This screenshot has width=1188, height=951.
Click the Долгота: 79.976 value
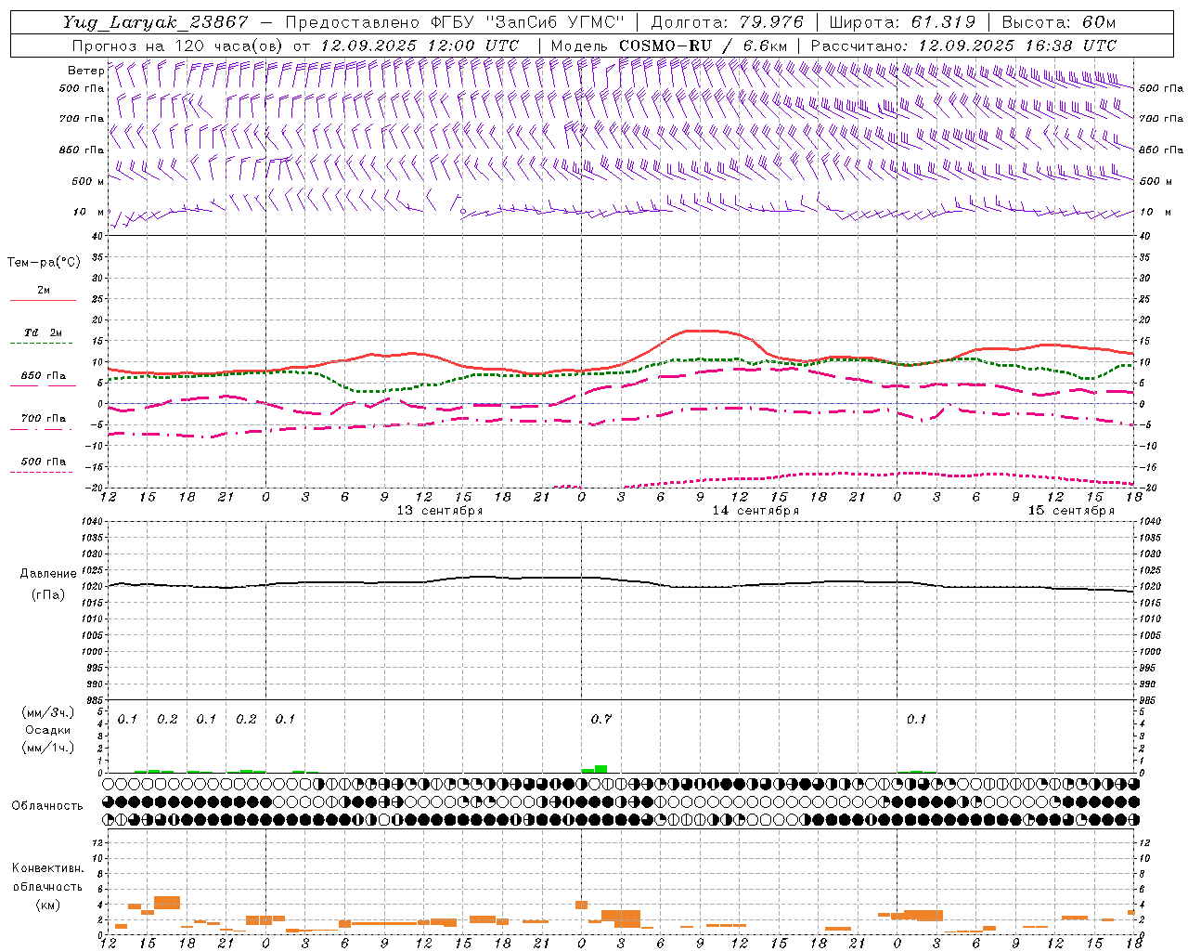click(727, 22)
